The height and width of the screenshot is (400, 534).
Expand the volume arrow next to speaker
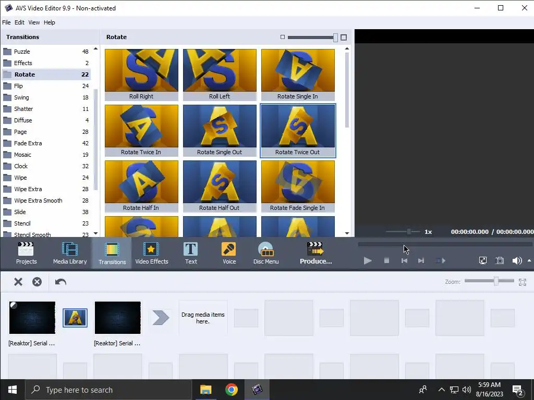[529, 260]
